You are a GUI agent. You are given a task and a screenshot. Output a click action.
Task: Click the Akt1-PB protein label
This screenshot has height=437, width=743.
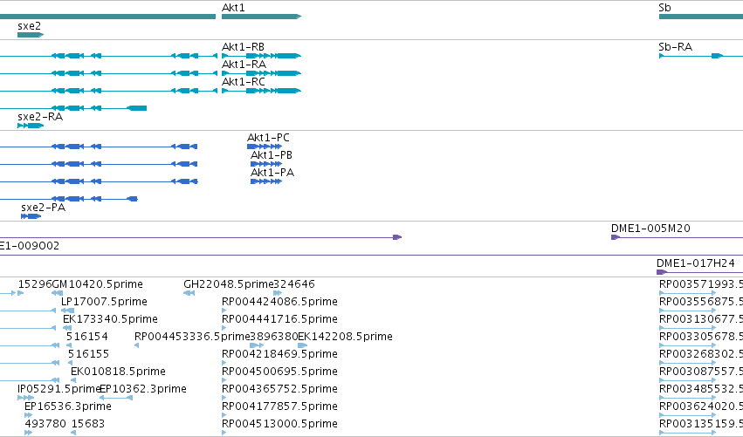click(x=272, y=155)
